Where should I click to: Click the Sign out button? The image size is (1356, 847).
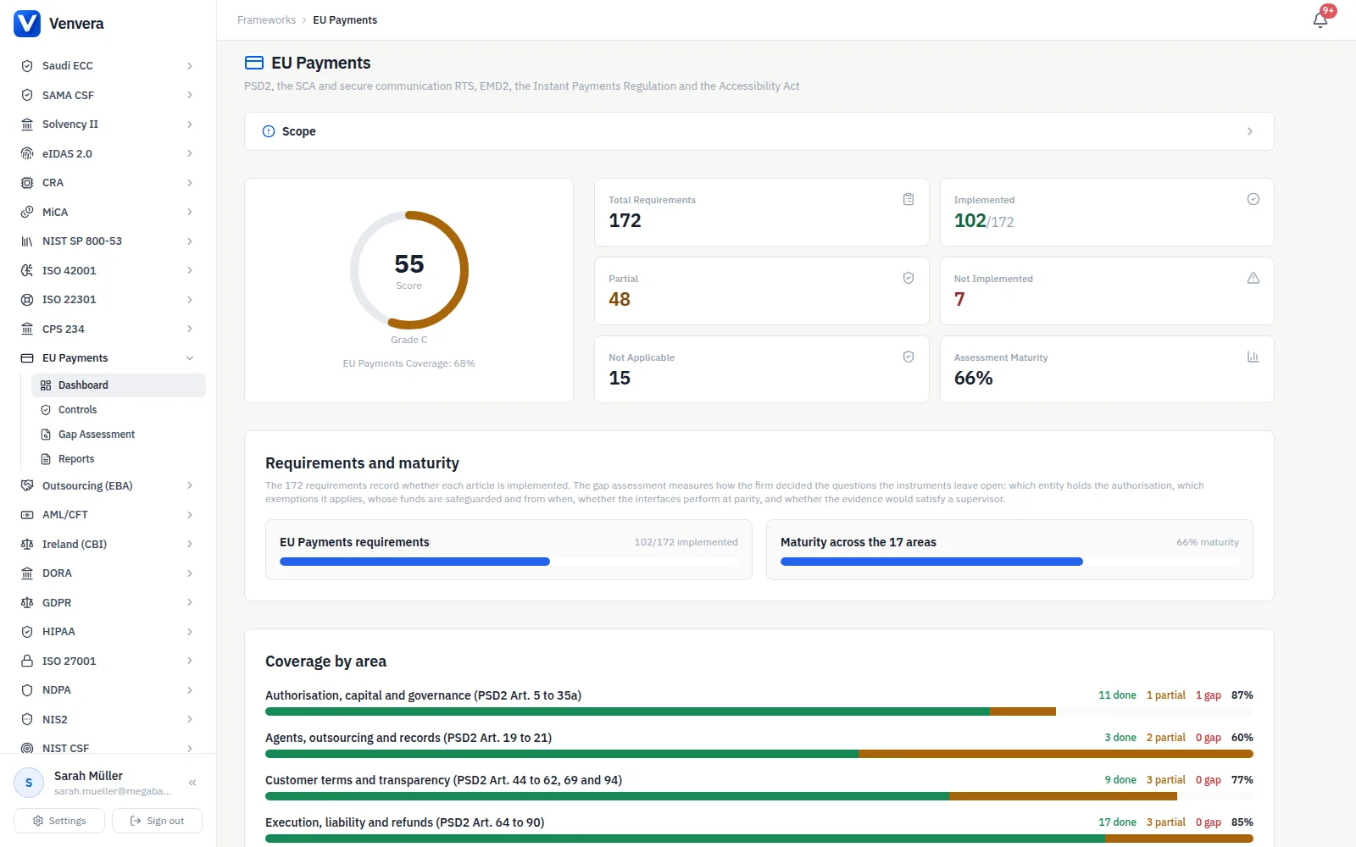[157, 821]
